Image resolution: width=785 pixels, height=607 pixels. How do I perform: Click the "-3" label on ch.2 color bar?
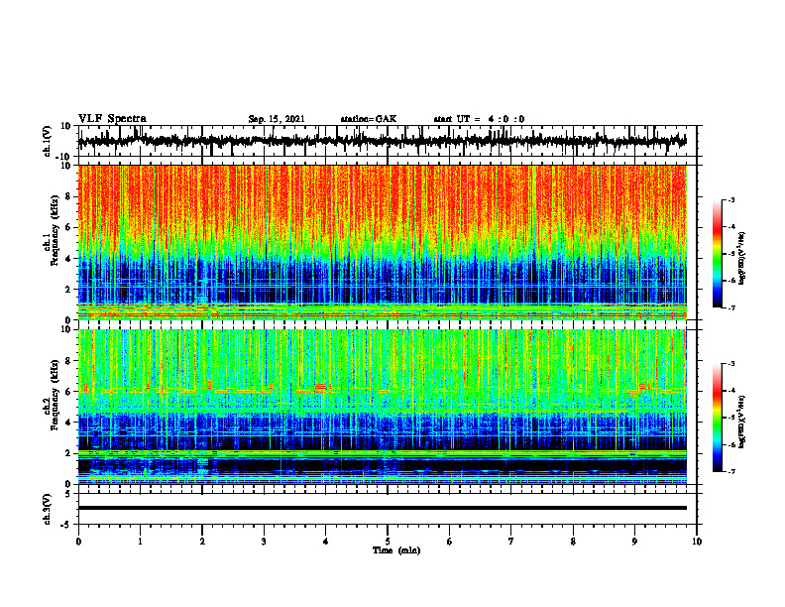pos(730,364)
